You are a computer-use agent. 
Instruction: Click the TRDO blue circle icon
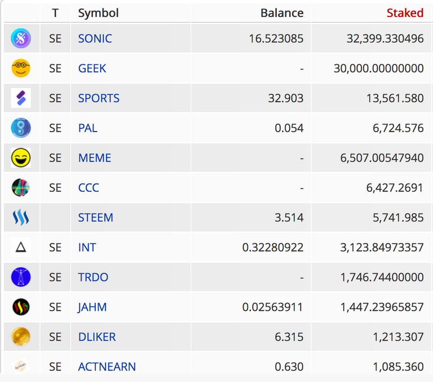[21, 277]
